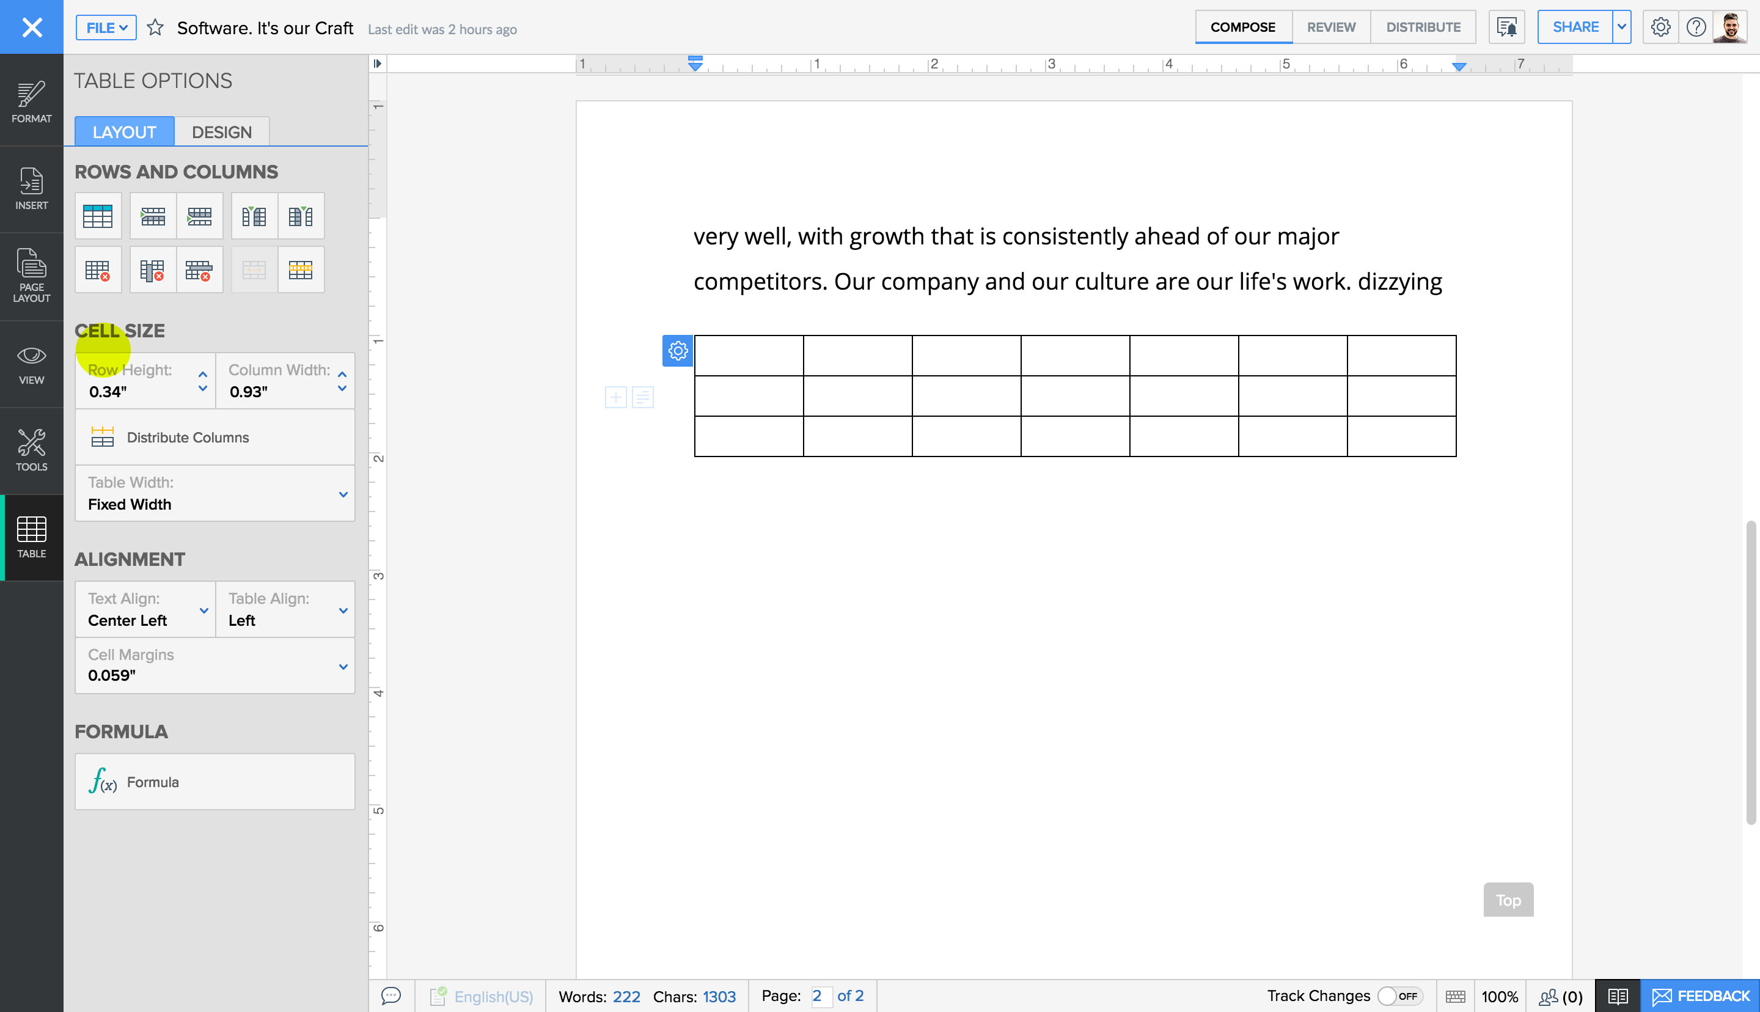Screen dimensions: 1760x1012
Task: Switch to the Design tab
Action: tap(221, 131)
